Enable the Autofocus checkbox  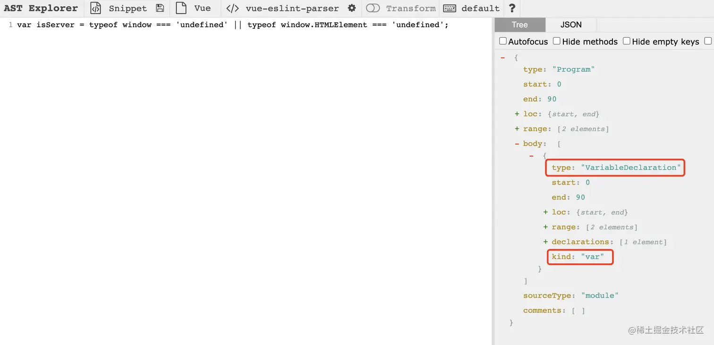point(503,41)
